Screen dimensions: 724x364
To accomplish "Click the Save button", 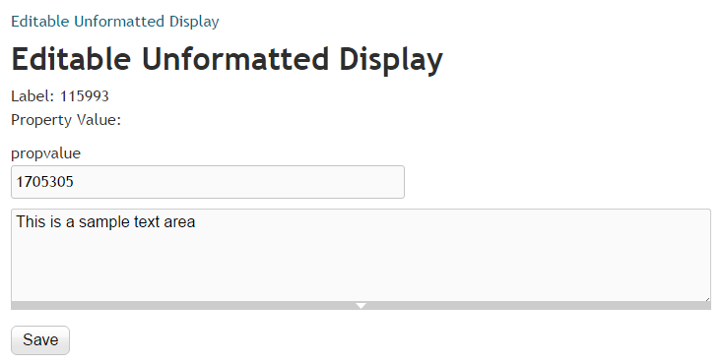I will [40, 340].
